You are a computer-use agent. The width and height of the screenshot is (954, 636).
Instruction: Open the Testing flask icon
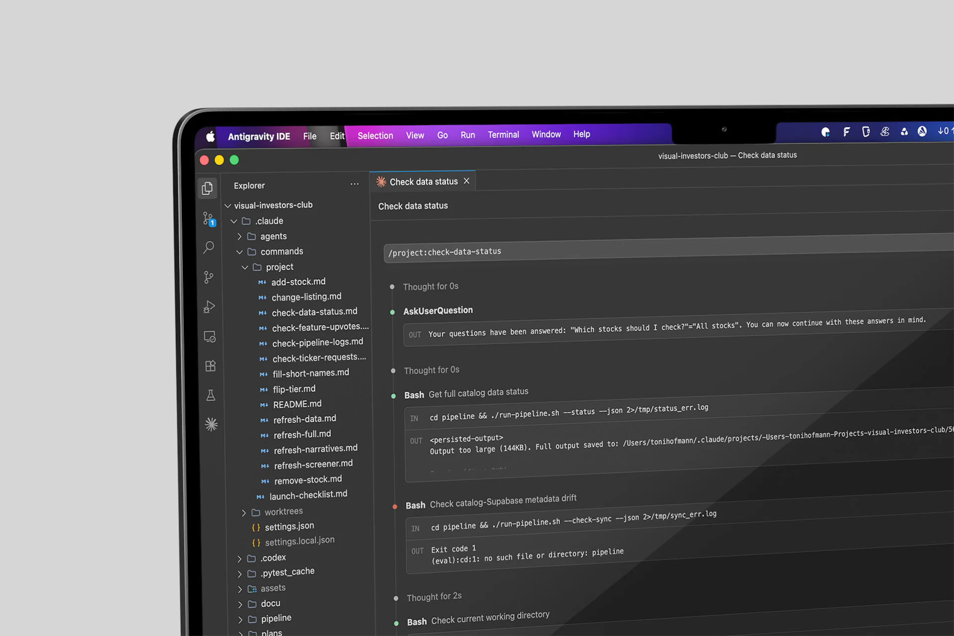point(211,396)
